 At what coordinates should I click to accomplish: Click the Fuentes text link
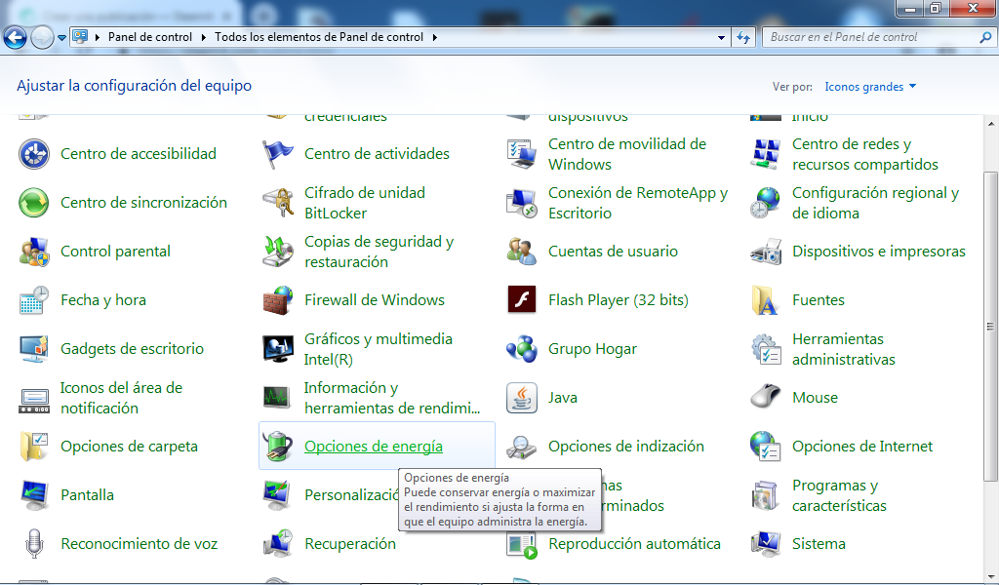pyautogui.click(x=819, y=300)
